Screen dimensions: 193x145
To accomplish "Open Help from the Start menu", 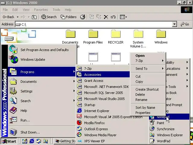I will 42,111.
